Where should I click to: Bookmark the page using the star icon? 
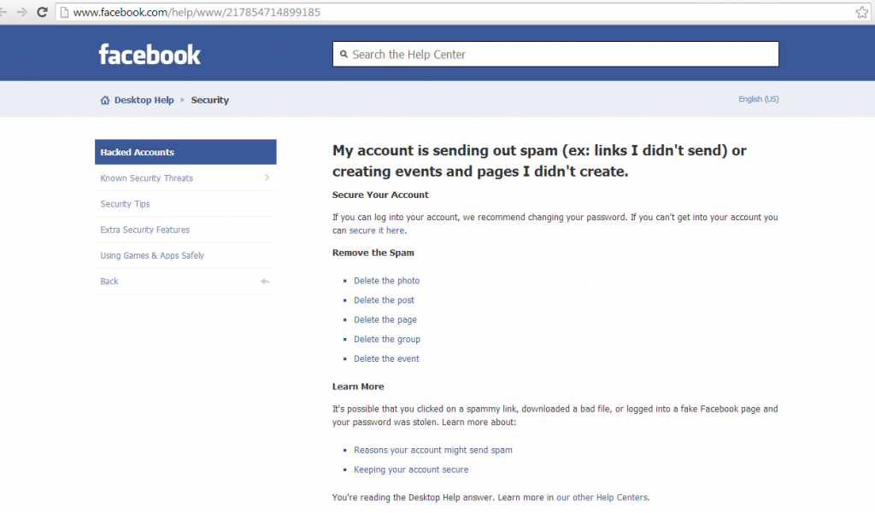pos(860,12)
